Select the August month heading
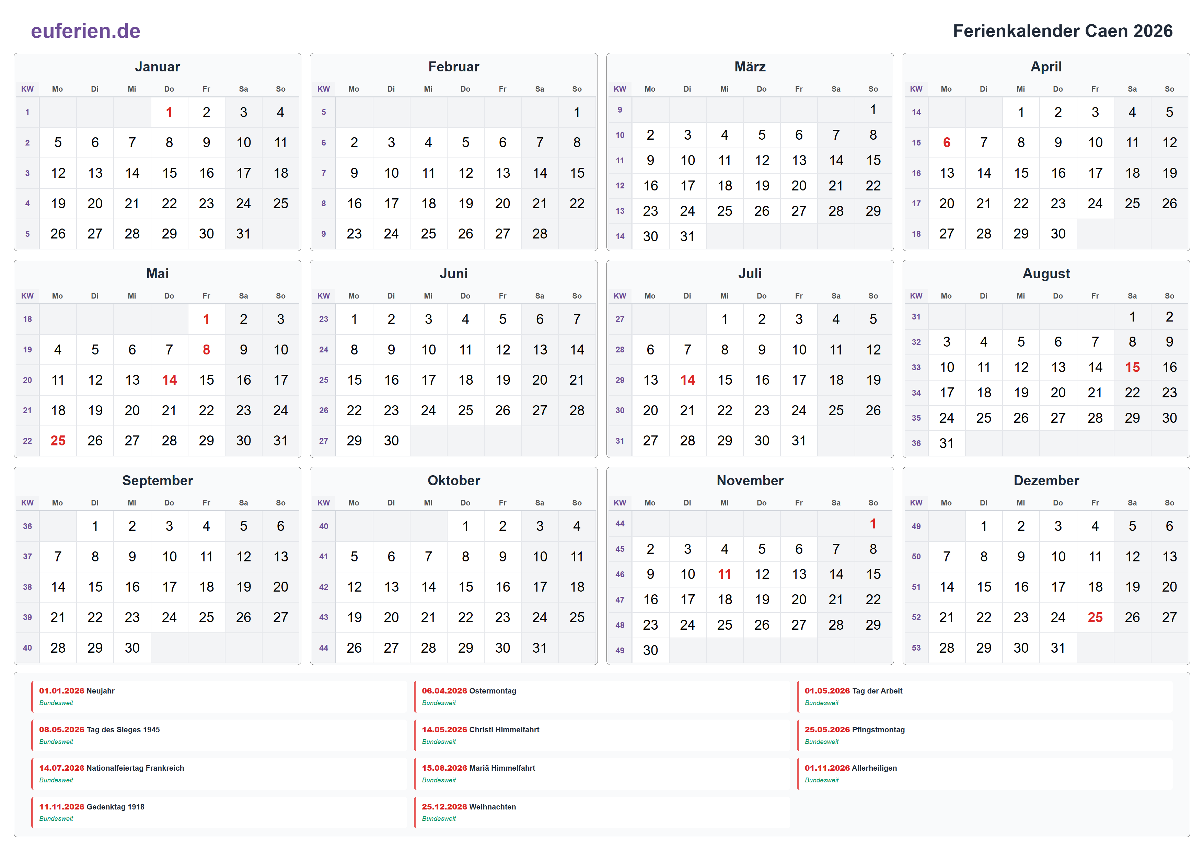Image resolution: width=1204 pixels, height=851 pixels. [x=1046, y=274]
